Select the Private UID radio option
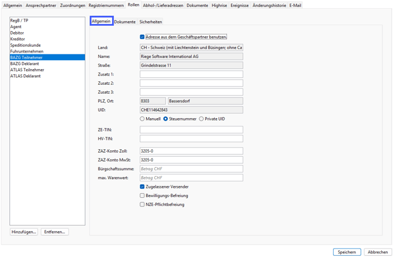 pos(201,119)
